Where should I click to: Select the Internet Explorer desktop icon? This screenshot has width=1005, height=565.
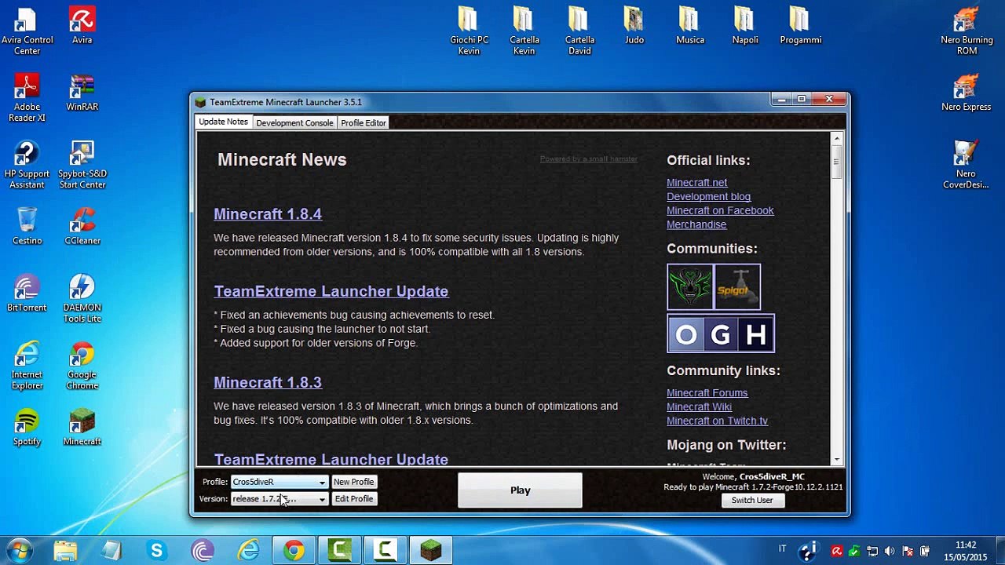click(x=27, y=366)
